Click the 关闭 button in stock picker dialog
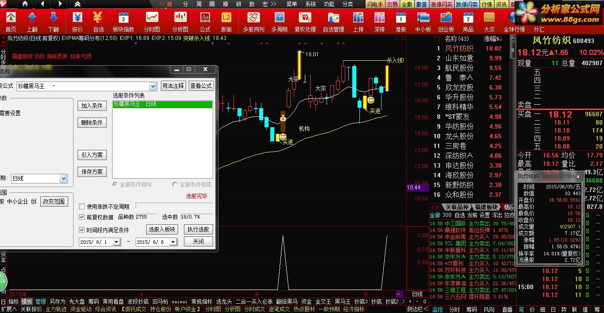Screen dimensions: 604x313 tap(198, 242)
